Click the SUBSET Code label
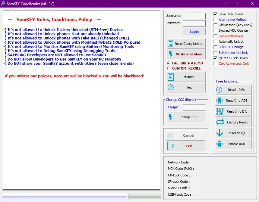 (x=179, y=188)
